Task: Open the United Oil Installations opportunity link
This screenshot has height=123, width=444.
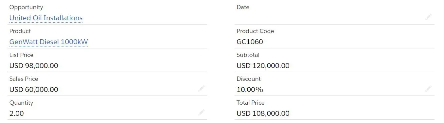Action: click(x=46, y=18)
